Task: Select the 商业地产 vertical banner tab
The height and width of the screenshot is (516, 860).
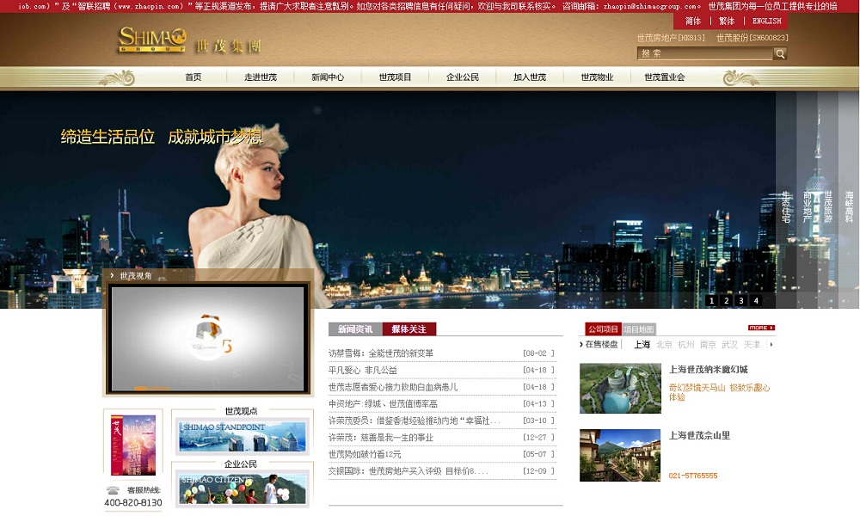Action: point(808,206)
